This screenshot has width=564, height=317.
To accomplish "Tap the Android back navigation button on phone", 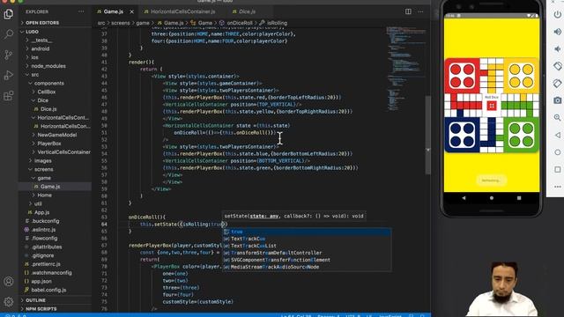I will click(464, 198).
